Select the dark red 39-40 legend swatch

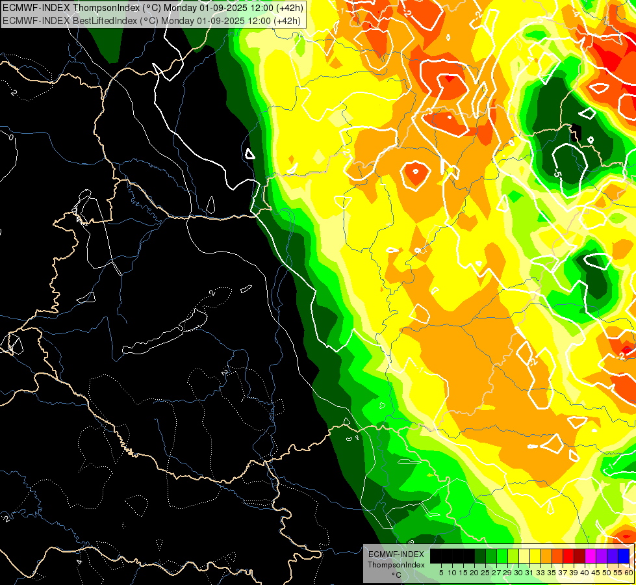point(579,556)
